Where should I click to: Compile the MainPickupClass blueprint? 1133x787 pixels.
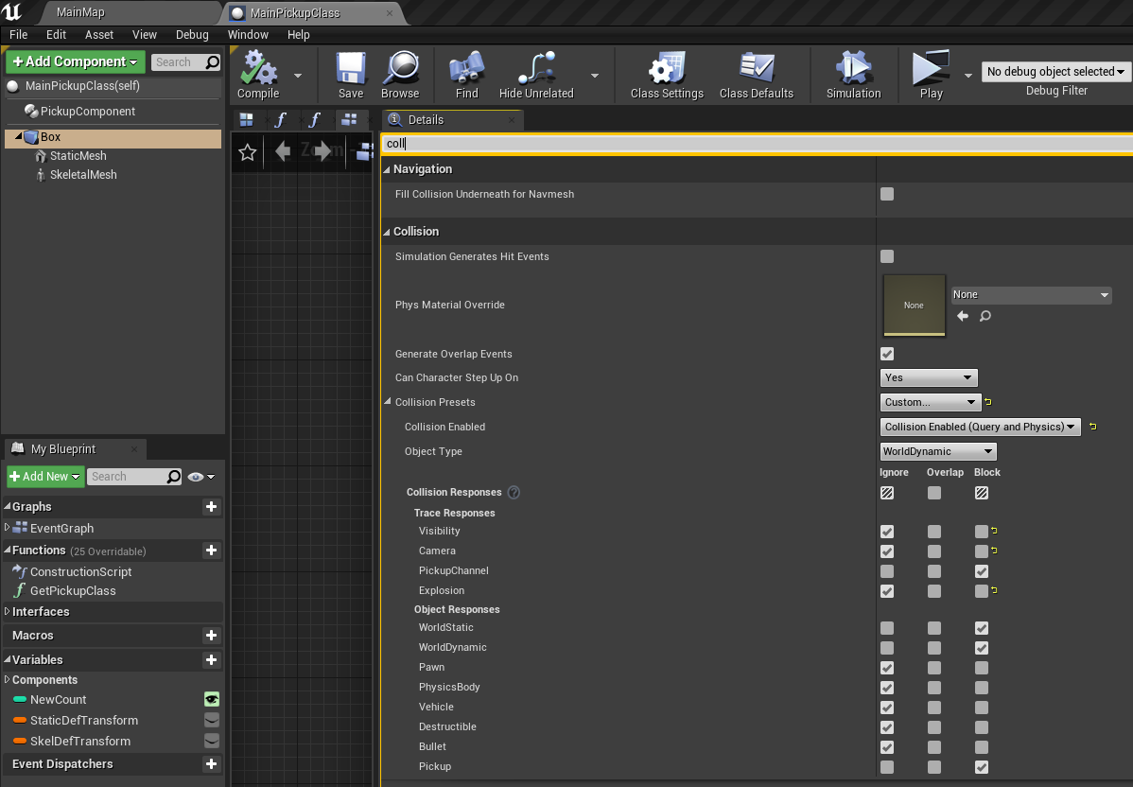257,74
